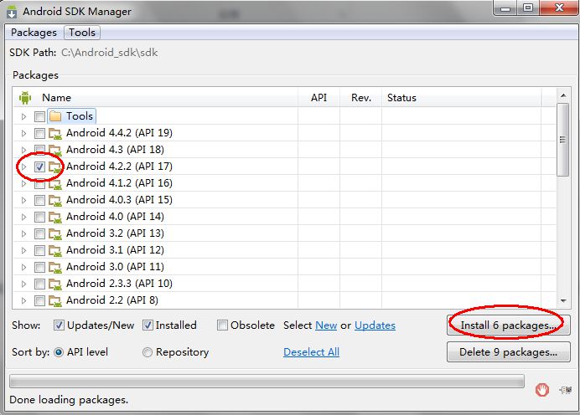
Task: Click the Android 4.0 package folder icon
Action: (55, 217)
